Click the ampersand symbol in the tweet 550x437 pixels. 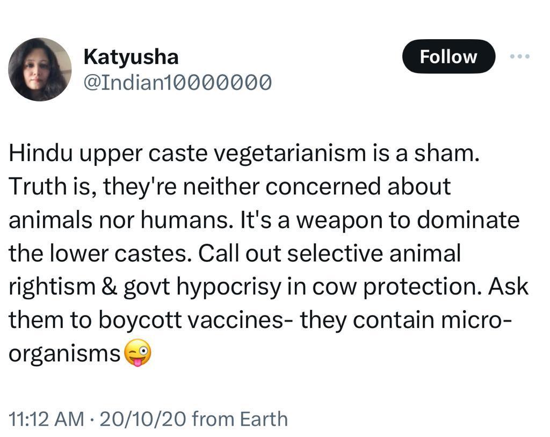(108, 286)
